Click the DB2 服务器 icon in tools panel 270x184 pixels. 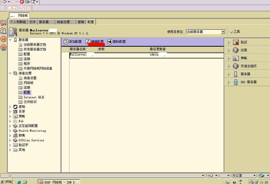[236, 82]
